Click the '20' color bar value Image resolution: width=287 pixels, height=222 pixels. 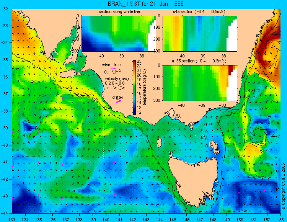click(139, 75)
